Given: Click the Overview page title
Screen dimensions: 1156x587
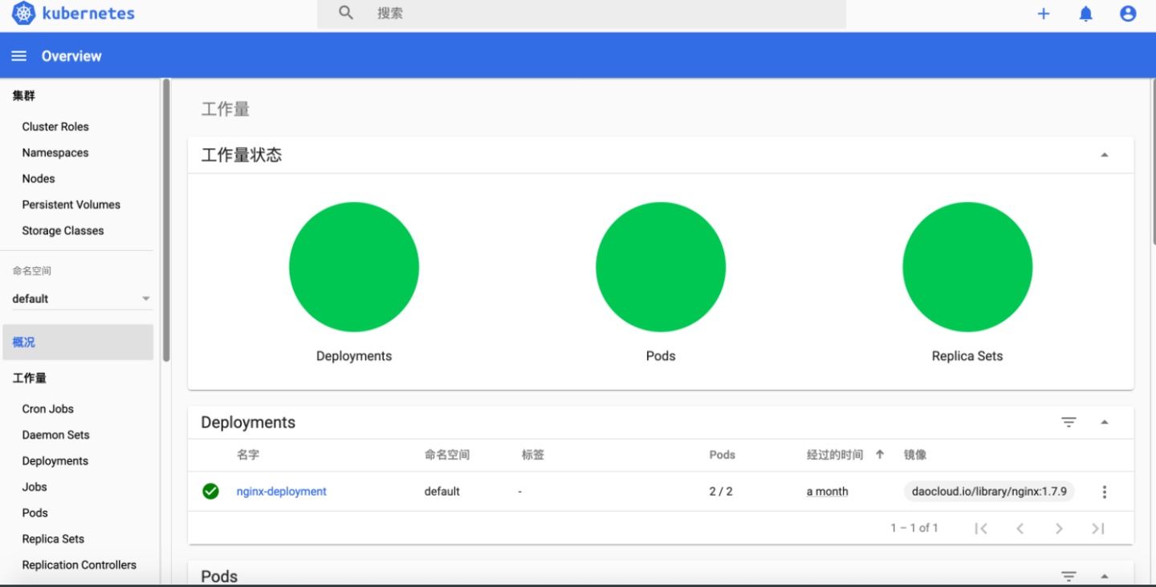Looking at the screenshot, I should coord(71,56).
